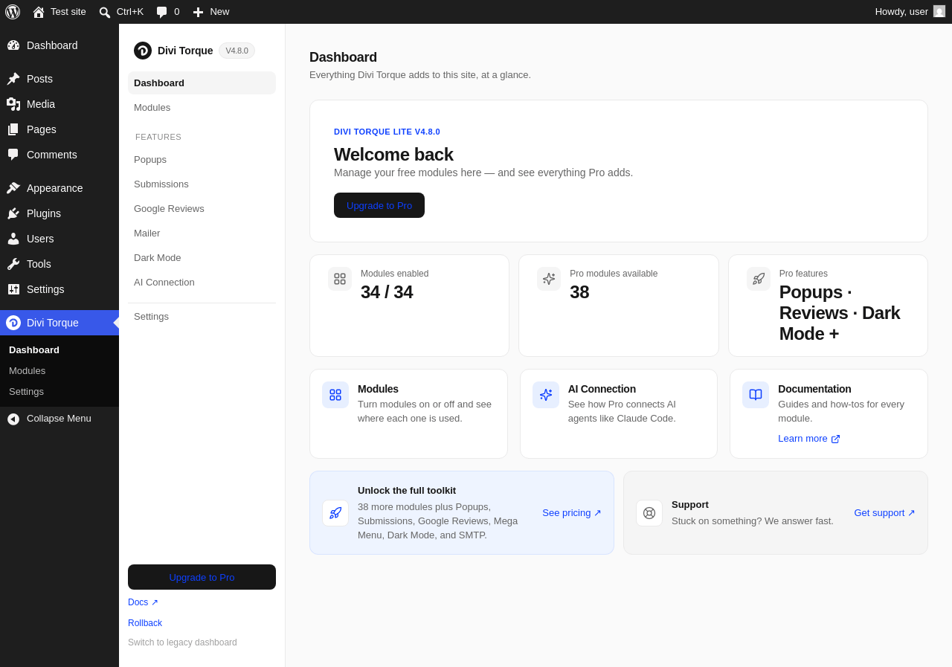Click the "38" Pro modules count
This screenshot has height=667, width=952.
tap(579, 292)
